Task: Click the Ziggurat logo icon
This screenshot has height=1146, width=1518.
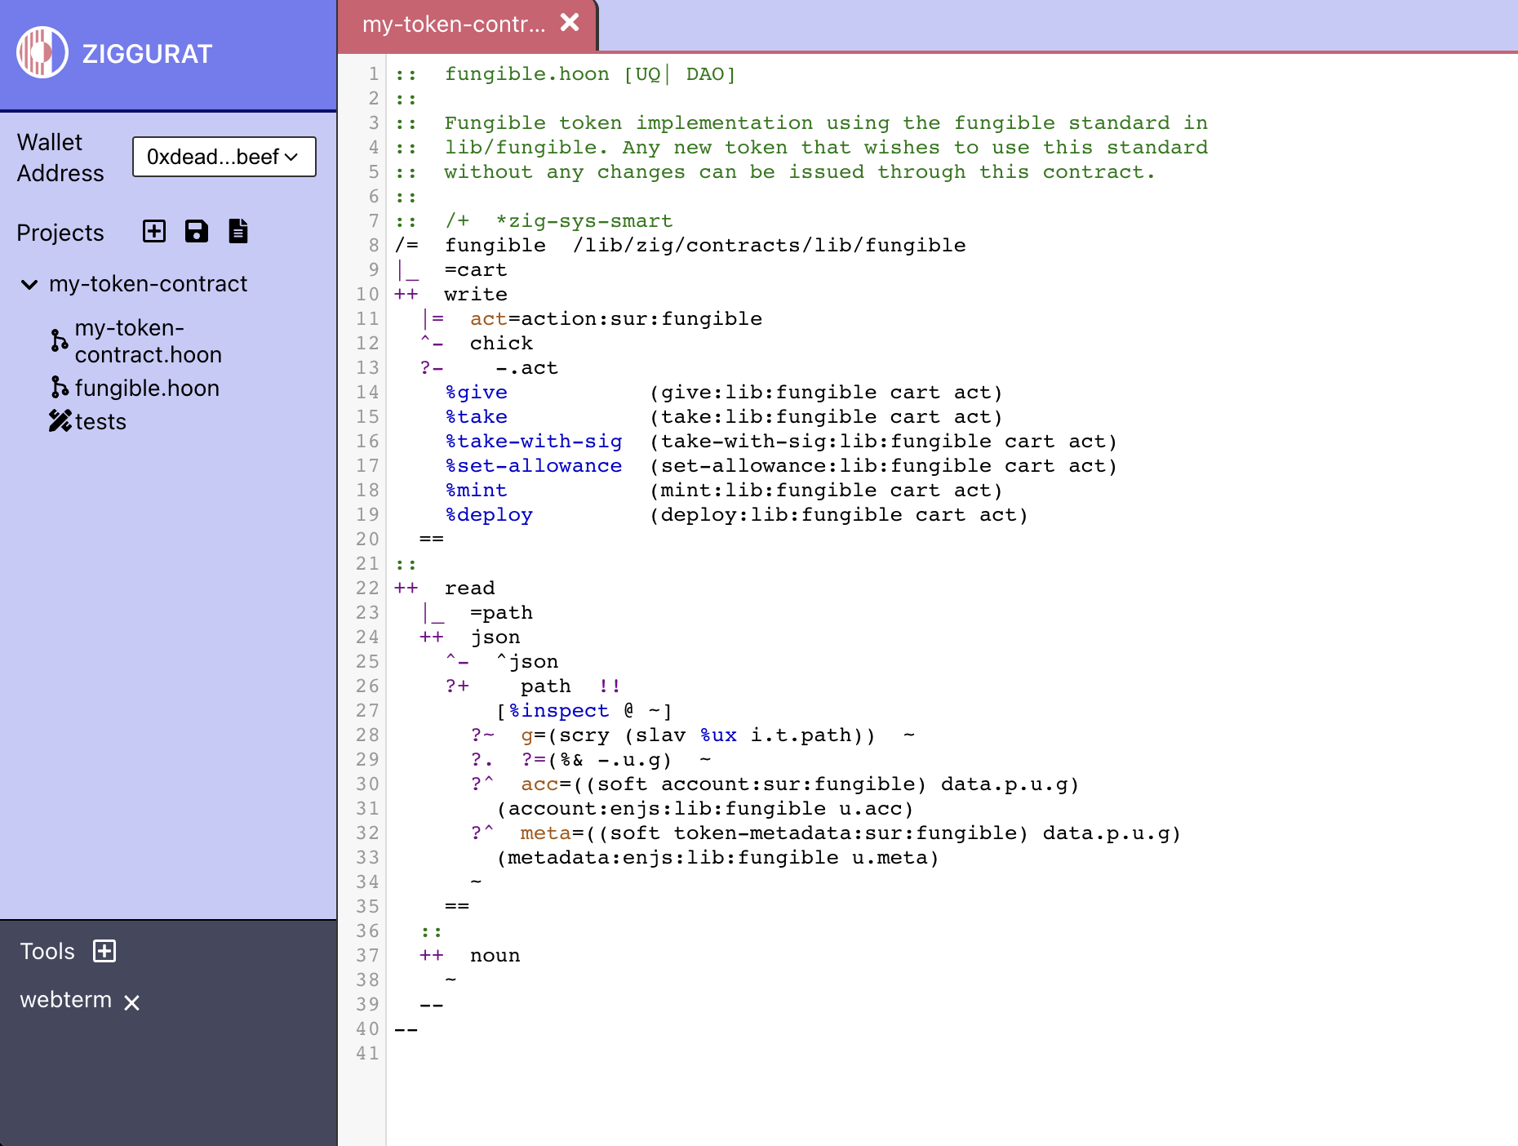Action: click(42, 52)
